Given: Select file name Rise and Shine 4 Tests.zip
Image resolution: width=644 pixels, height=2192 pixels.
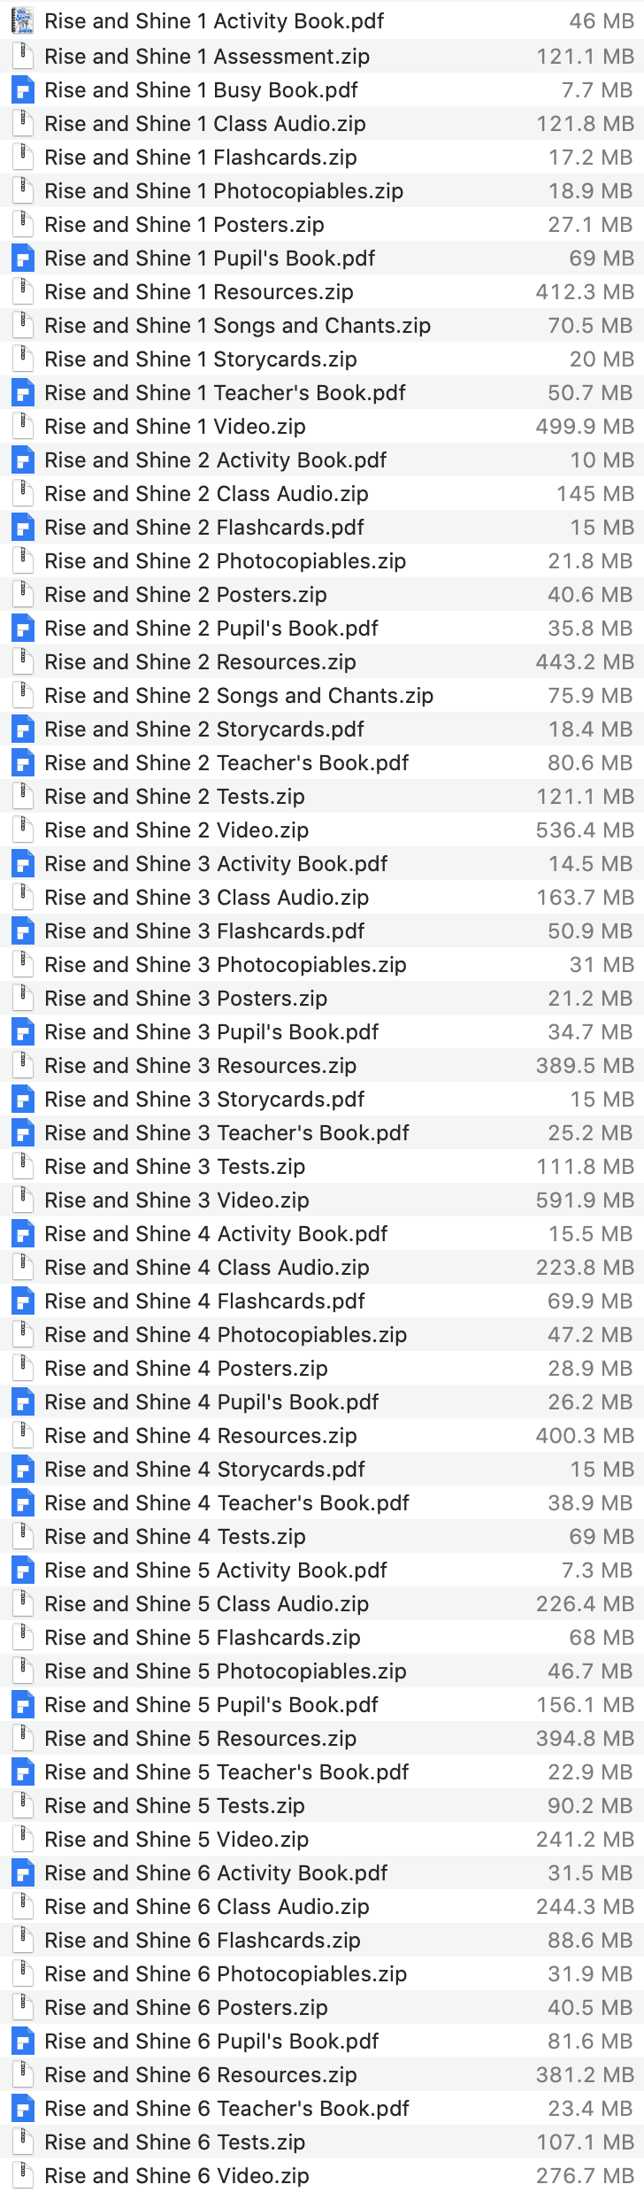Looking at the screenshot, I should (175, 1537).
